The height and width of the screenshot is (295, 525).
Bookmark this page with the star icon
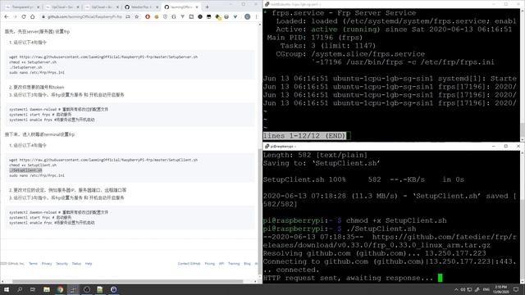[137, 16]
